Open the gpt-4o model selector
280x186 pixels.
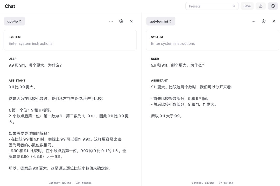(x=14, y=21)
